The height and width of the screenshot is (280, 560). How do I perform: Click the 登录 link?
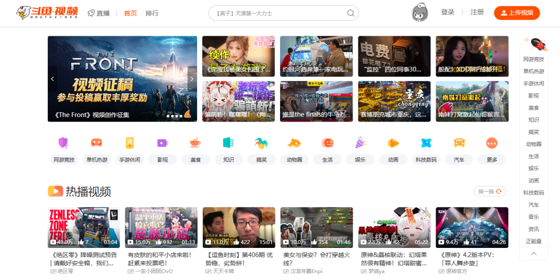click(447, 12)
